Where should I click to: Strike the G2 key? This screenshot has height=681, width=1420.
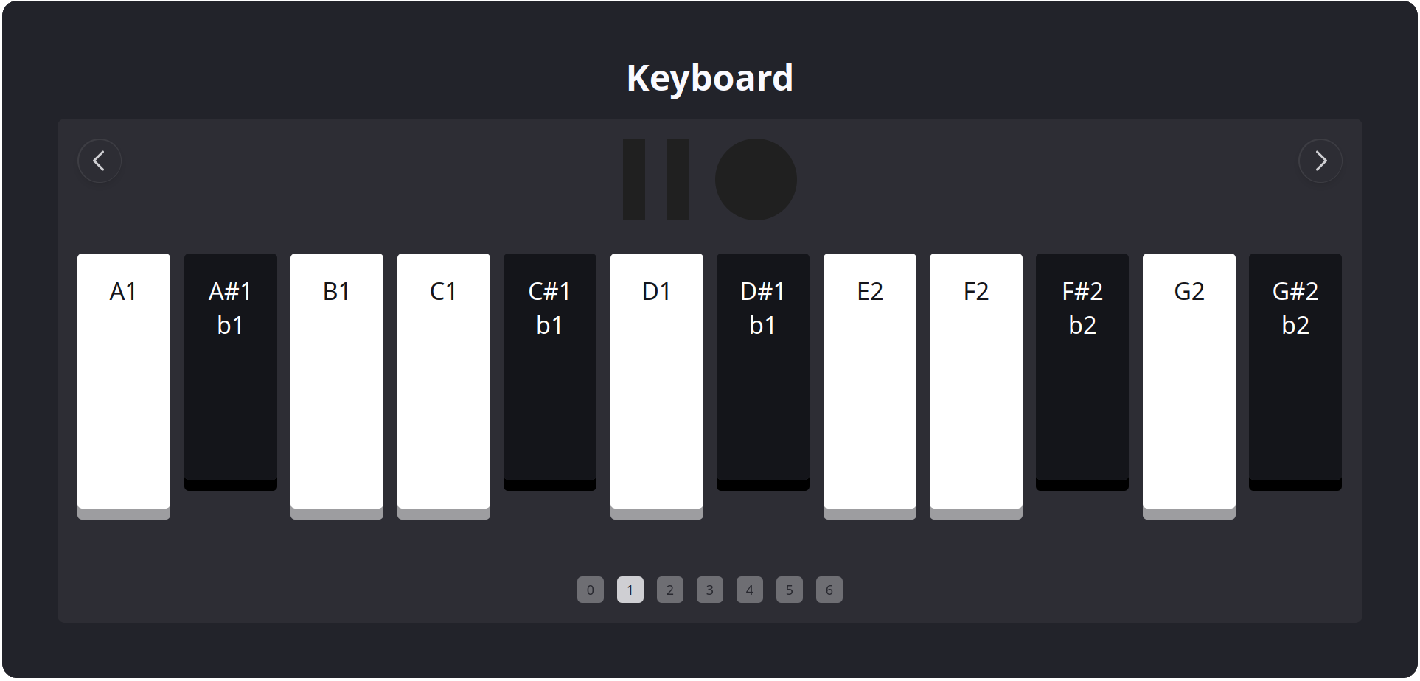1188,383
